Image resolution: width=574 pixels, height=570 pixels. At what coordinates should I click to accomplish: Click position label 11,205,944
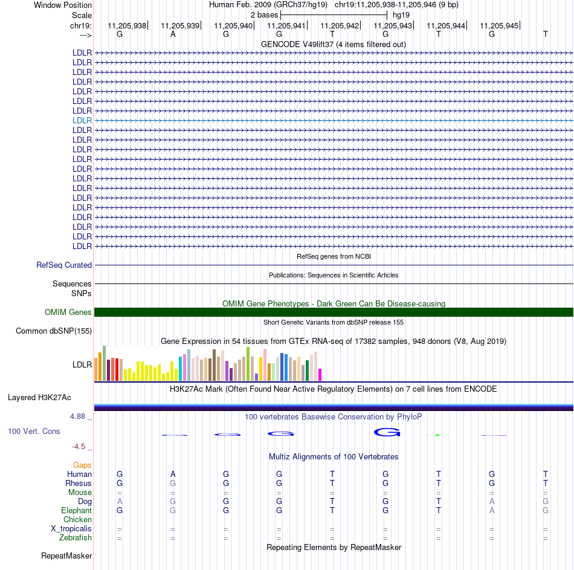coord(446,25)
